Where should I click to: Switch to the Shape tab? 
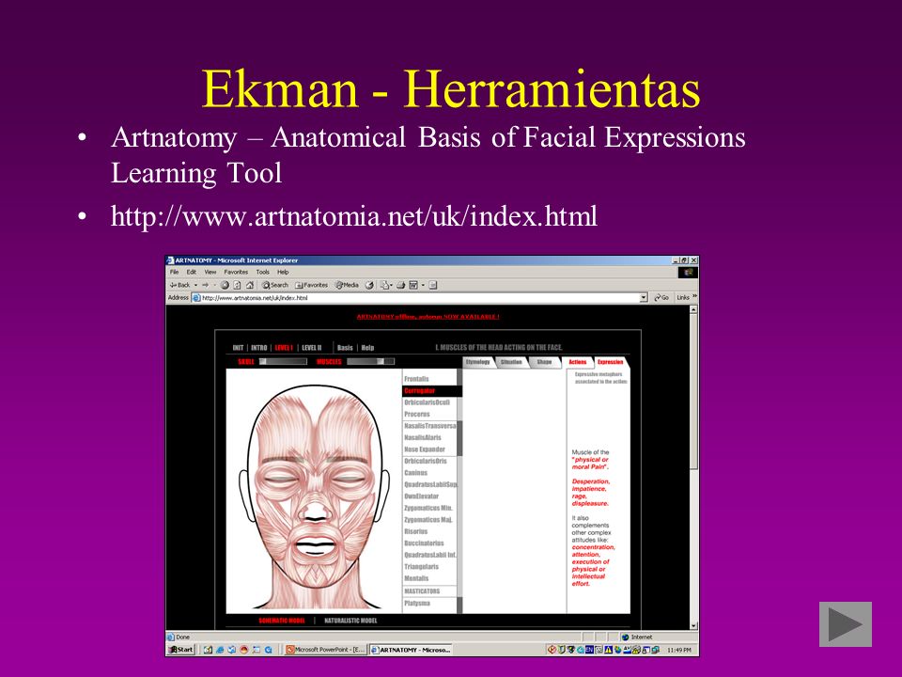[544, 362]
